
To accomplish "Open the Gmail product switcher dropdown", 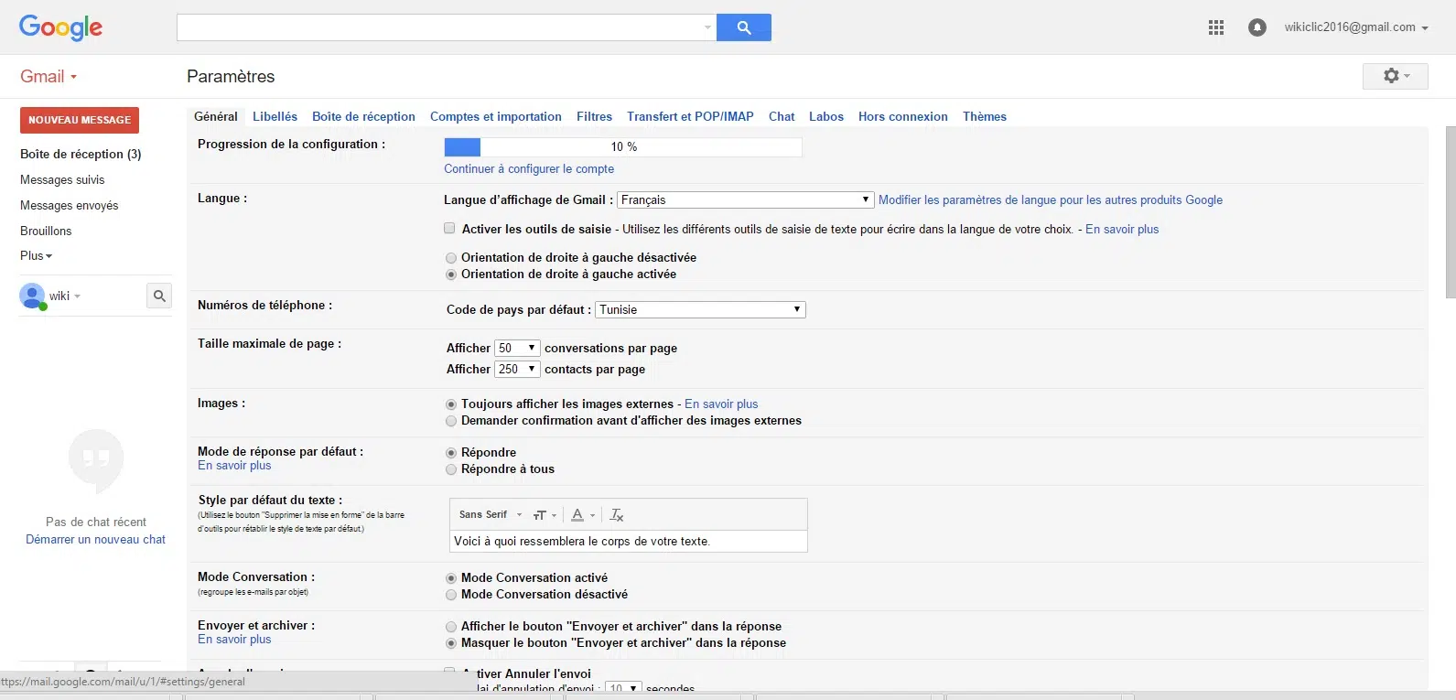I will pos(49,77).
